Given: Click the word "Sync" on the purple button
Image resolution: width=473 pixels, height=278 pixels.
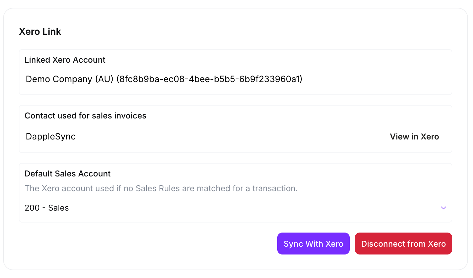Looking at the screenshot, I should coord(293,244).
